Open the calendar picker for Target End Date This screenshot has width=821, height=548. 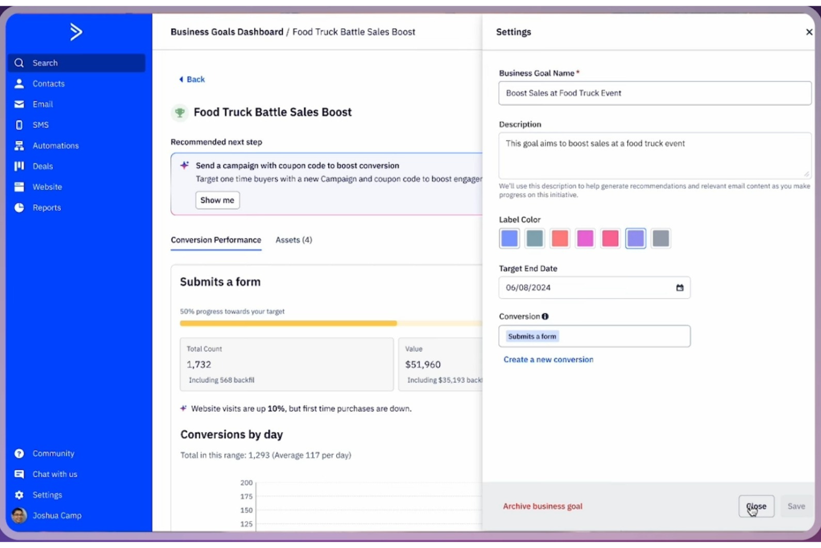point(679,288)
